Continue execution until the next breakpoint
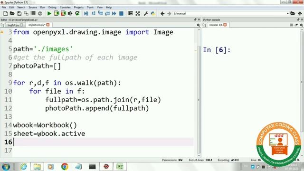This screenshot has width=304, height=171. point(114,13)
